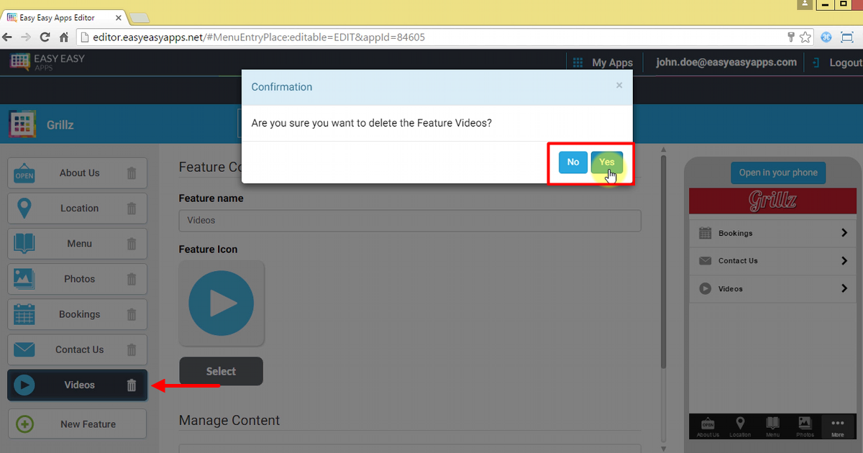
Task: Click the Videos trash icon
Action: pyautogui.click(x=132, y=385)
